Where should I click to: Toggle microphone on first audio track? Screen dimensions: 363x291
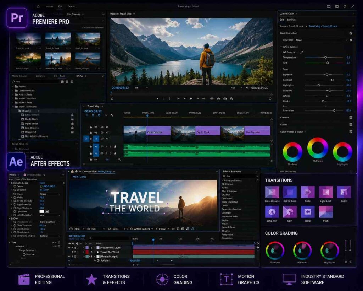coord(115,147)
